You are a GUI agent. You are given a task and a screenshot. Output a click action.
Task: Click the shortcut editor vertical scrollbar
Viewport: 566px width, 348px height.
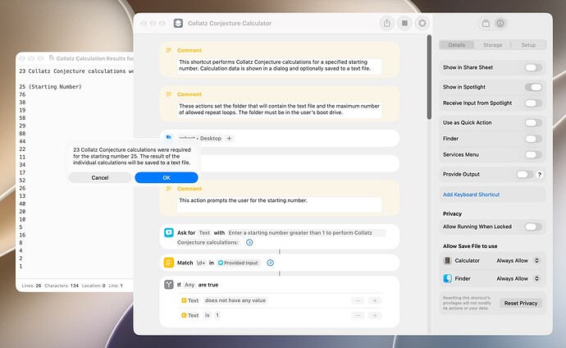(x=429, y=77)
